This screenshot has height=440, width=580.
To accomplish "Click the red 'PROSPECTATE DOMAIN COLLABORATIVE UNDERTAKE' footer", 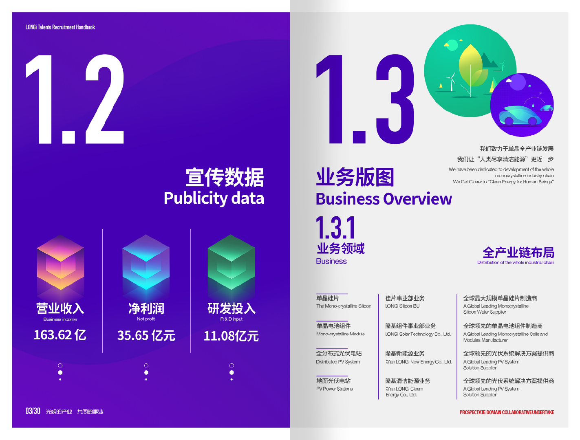I will (x=507, y=412).
